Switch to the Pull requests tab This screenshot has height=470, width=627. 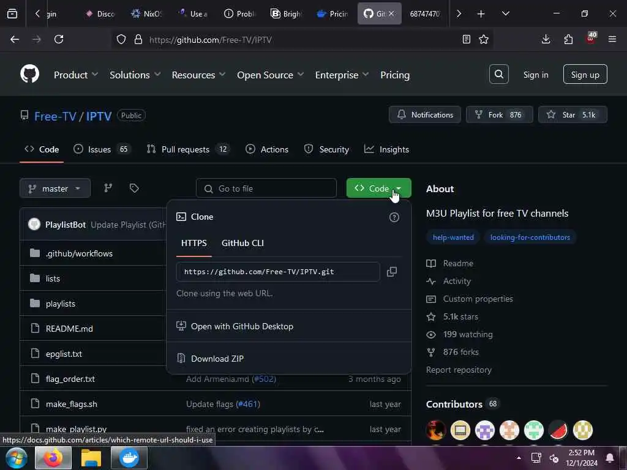188,149
